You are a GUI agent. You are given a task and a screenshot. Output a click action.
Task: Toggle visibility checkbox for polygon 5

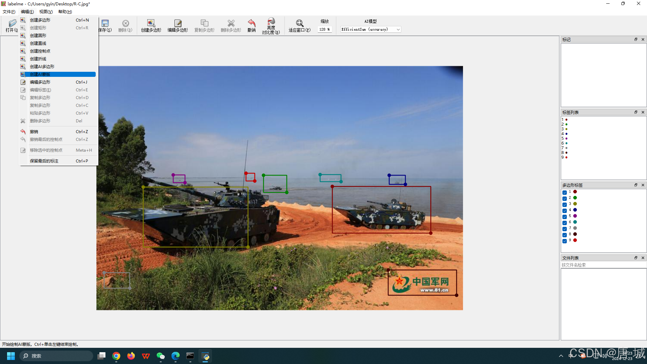pyautogui.click(x=564, y=217)
